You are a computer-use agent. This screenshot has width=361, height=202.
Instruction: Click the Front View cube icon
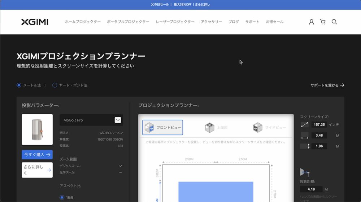pos(149,127)
